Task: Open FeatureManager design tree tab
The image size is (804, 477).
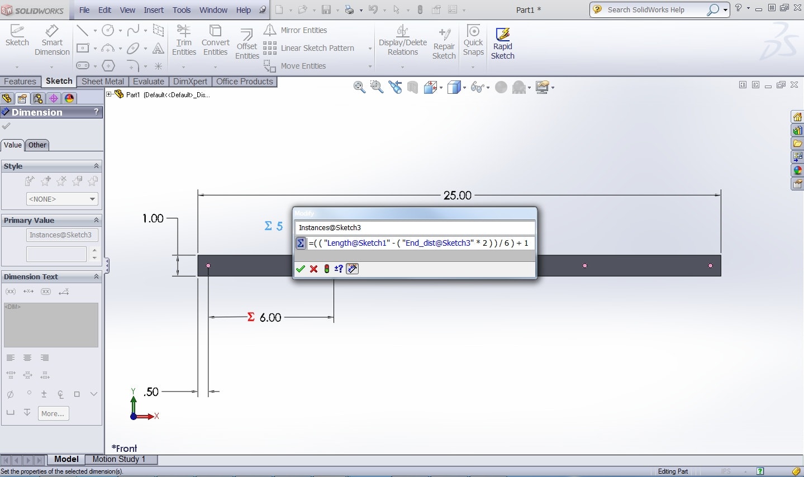Action: (7, 99)
